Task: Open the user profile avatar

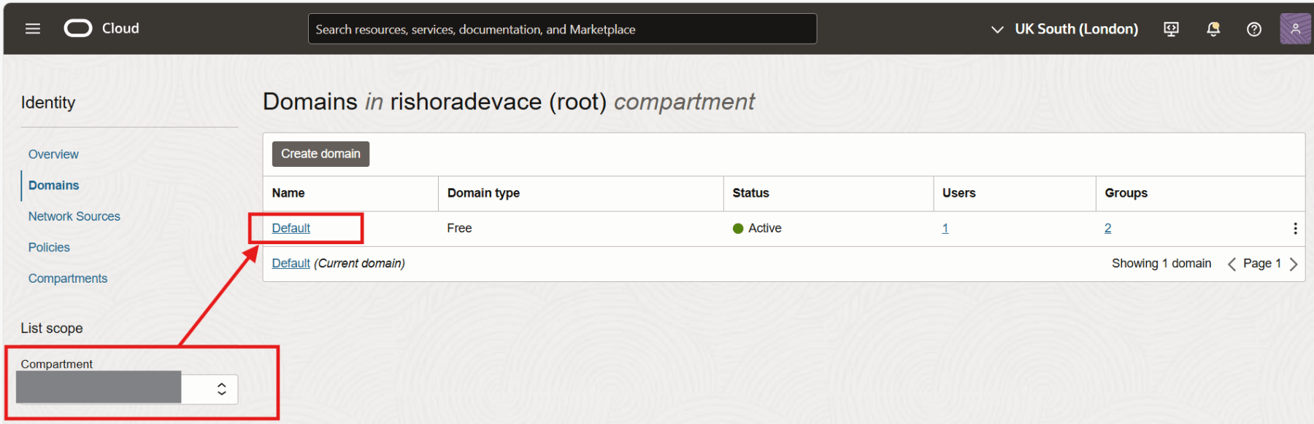Action: click(1295, 29)
